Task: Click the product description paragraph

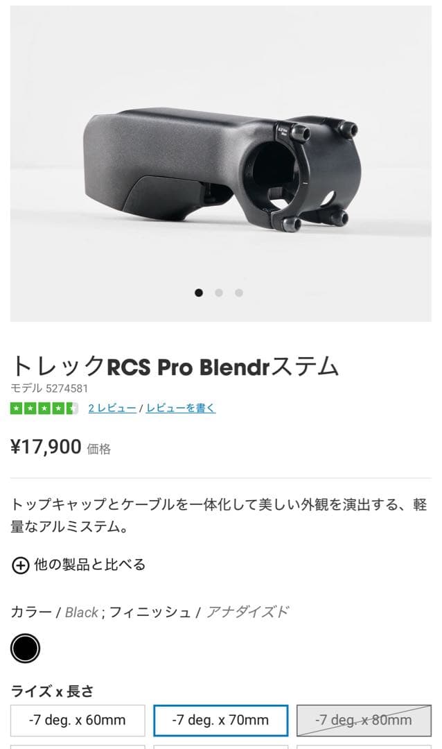Action: pos(219,515)
